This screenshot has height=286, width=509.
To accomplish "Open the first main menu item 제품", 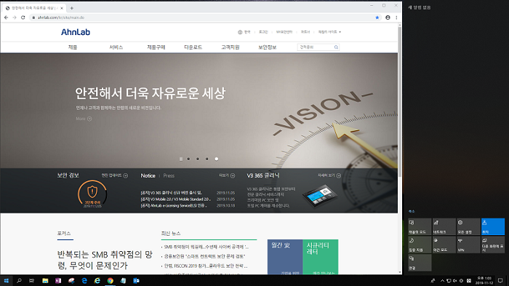I will click(73, 47).
